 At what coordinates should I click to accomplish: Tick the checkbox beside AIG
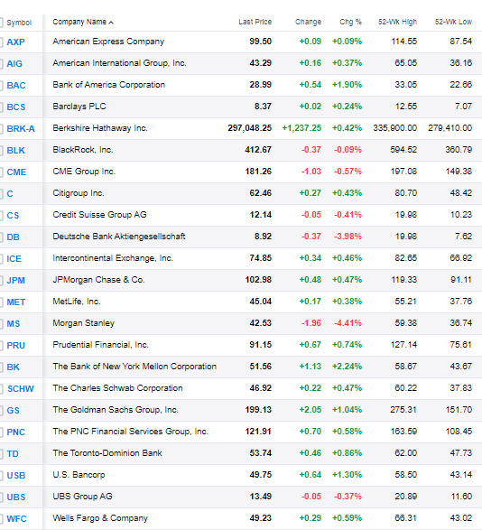tap(1, 63)
